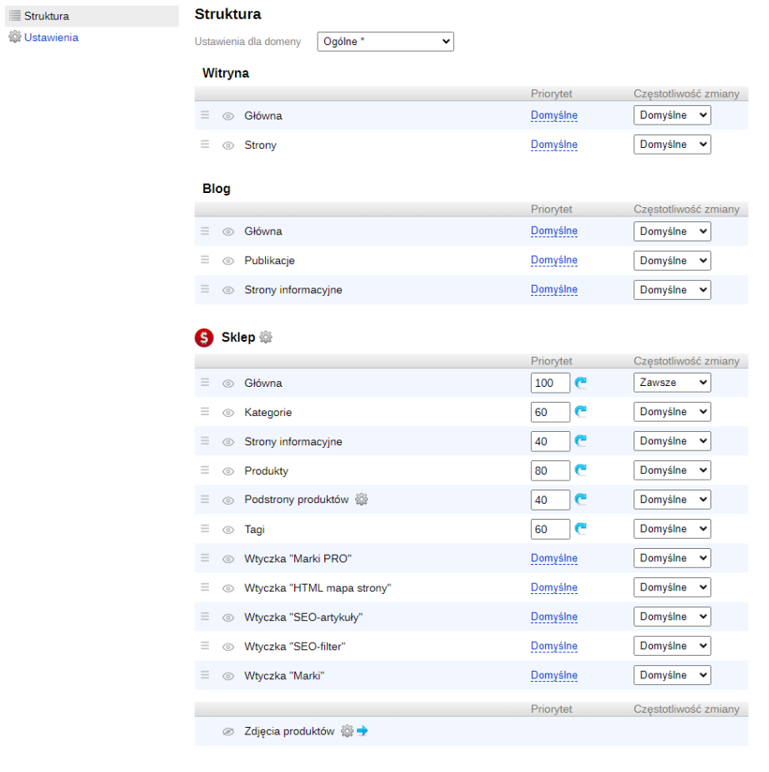Click drag handle of Kategorie row
Screen dimensions: 769x772
click(x=205, y=412)
